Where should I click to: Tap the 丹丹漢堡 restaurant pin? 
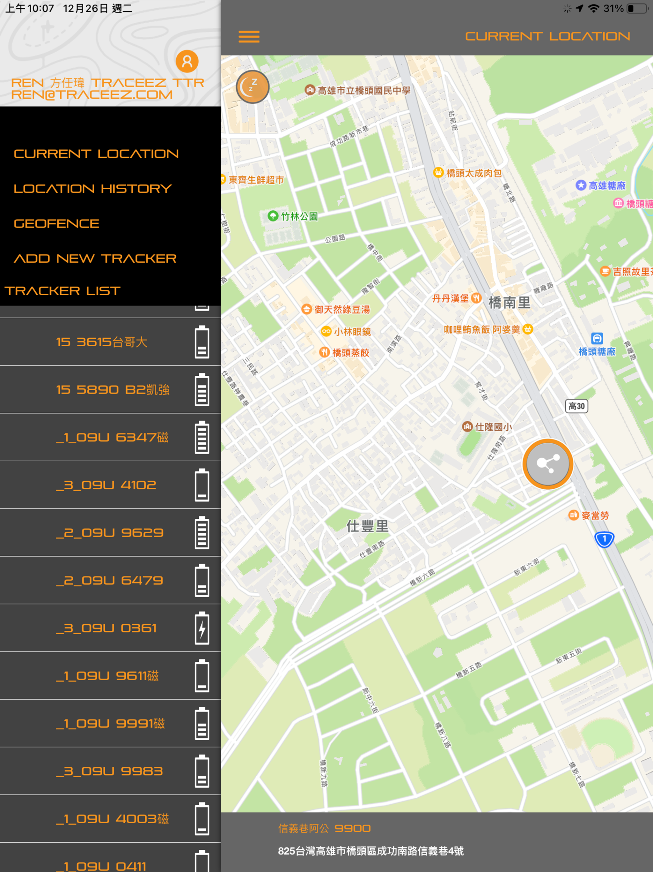point(477,298)
